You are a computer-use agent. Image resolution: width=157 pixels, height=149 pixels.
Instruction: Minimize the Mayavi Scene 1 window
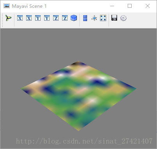tap(112, 6)
